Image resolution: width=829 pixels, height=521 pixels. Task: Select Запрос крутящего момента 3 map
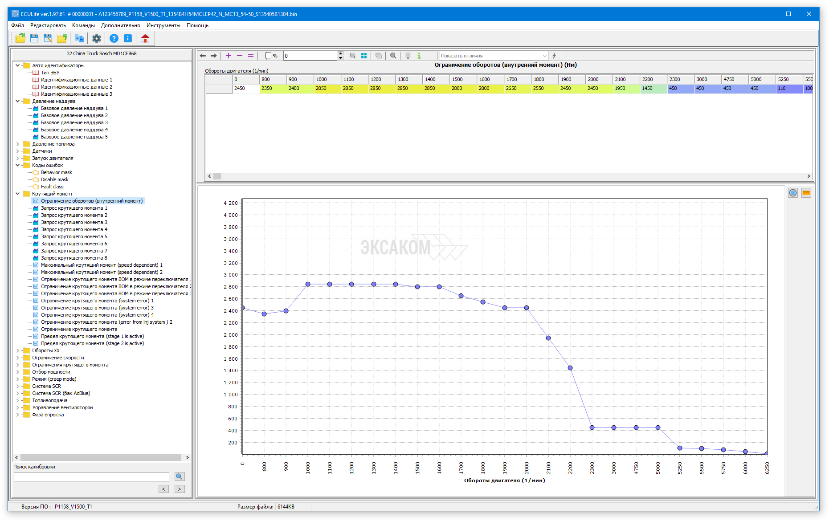click(74, 222)
